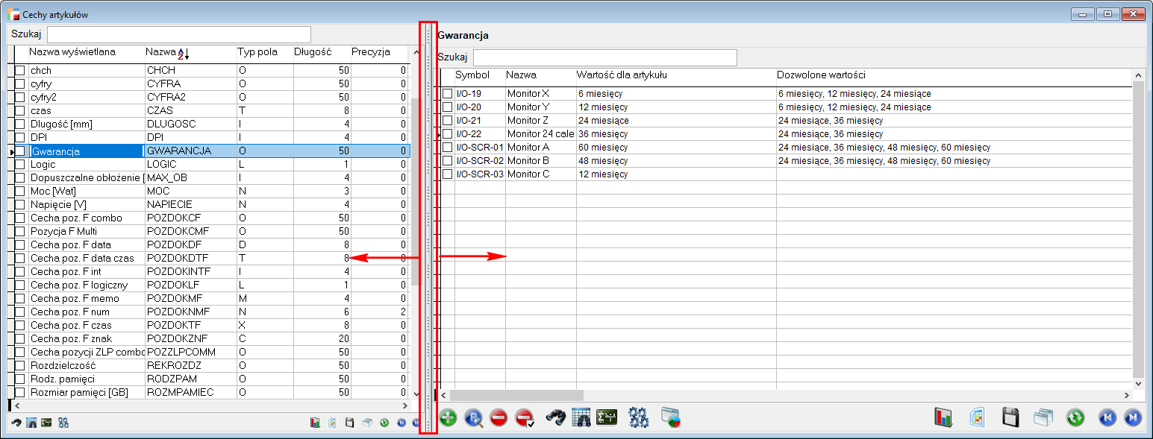The height and width of the screenshot is (439, 1153).
Task: Click floppy disk save icon in left features toolbar
Action: pyautogui.click(x=350, y=423)
